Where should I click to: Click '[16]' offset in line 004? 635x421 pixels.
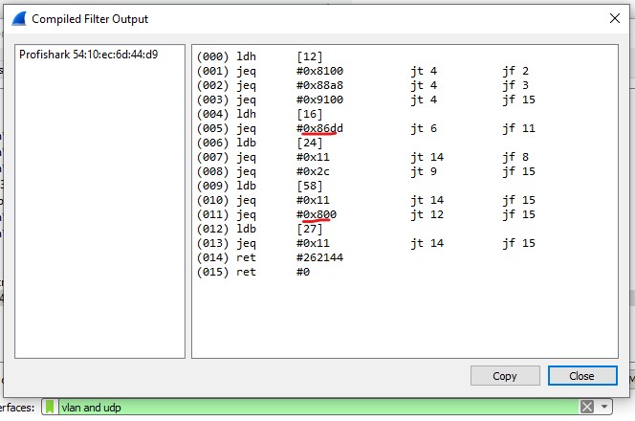(x=310, y=114)
